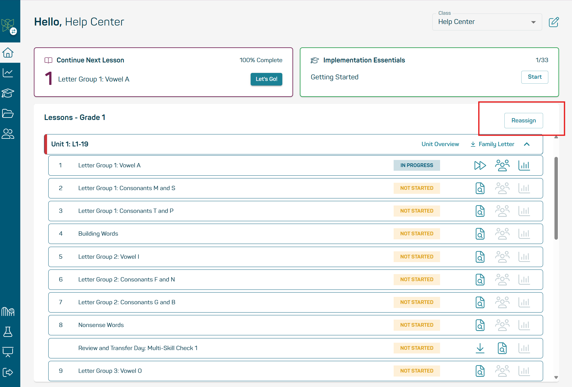Click the lesson list vertical scrollbar thumb
Viewport: 572px width, 387px height.
coord(556,198)
